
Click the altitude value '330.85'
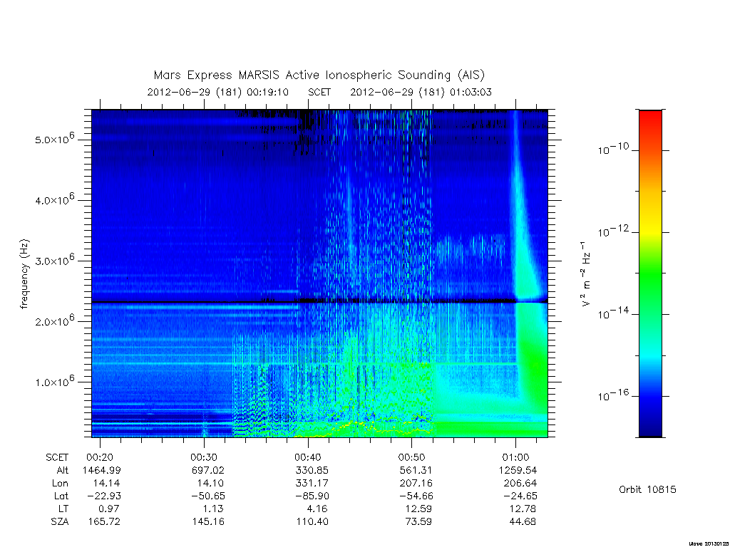tap(312, 470)
